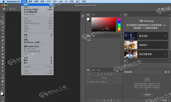Image resolution: width=171 pixels, height=102 pixels.
Task: Toggle lock transparent pixels
Action: (91, 82)
